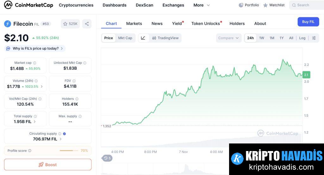
Task: Open the Yield tab
Action: click(177, 23)
